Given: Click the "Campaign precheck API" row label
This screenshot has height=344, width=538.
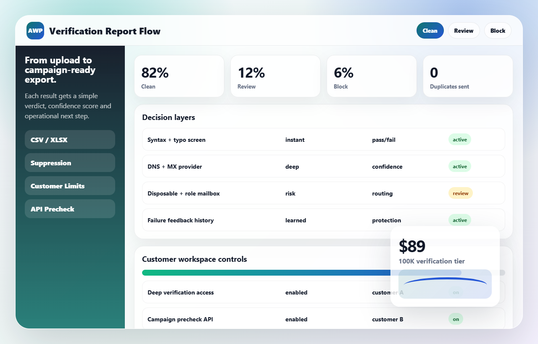Looking at the screenshot, I should click(x=180, y=319).
